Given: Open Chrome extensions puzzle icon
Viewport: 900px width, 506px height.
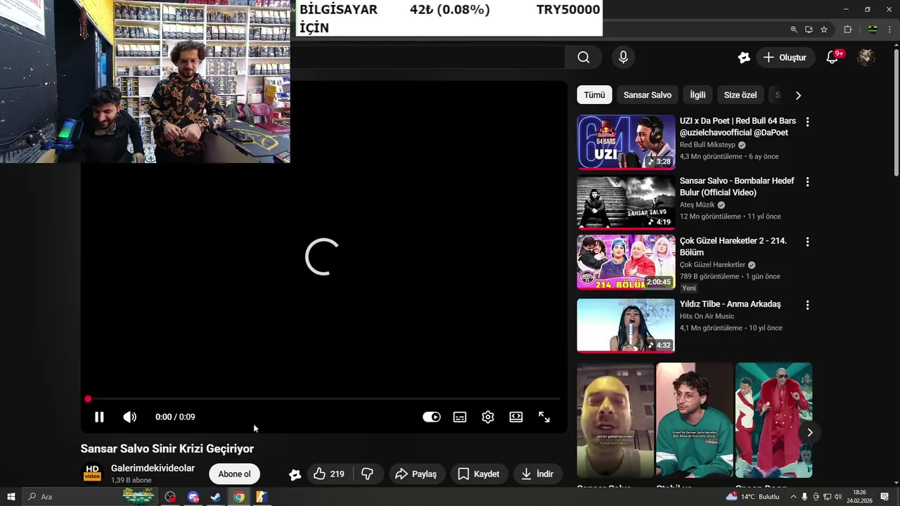Looking at the screenshot, I should [x=847, y=30].
